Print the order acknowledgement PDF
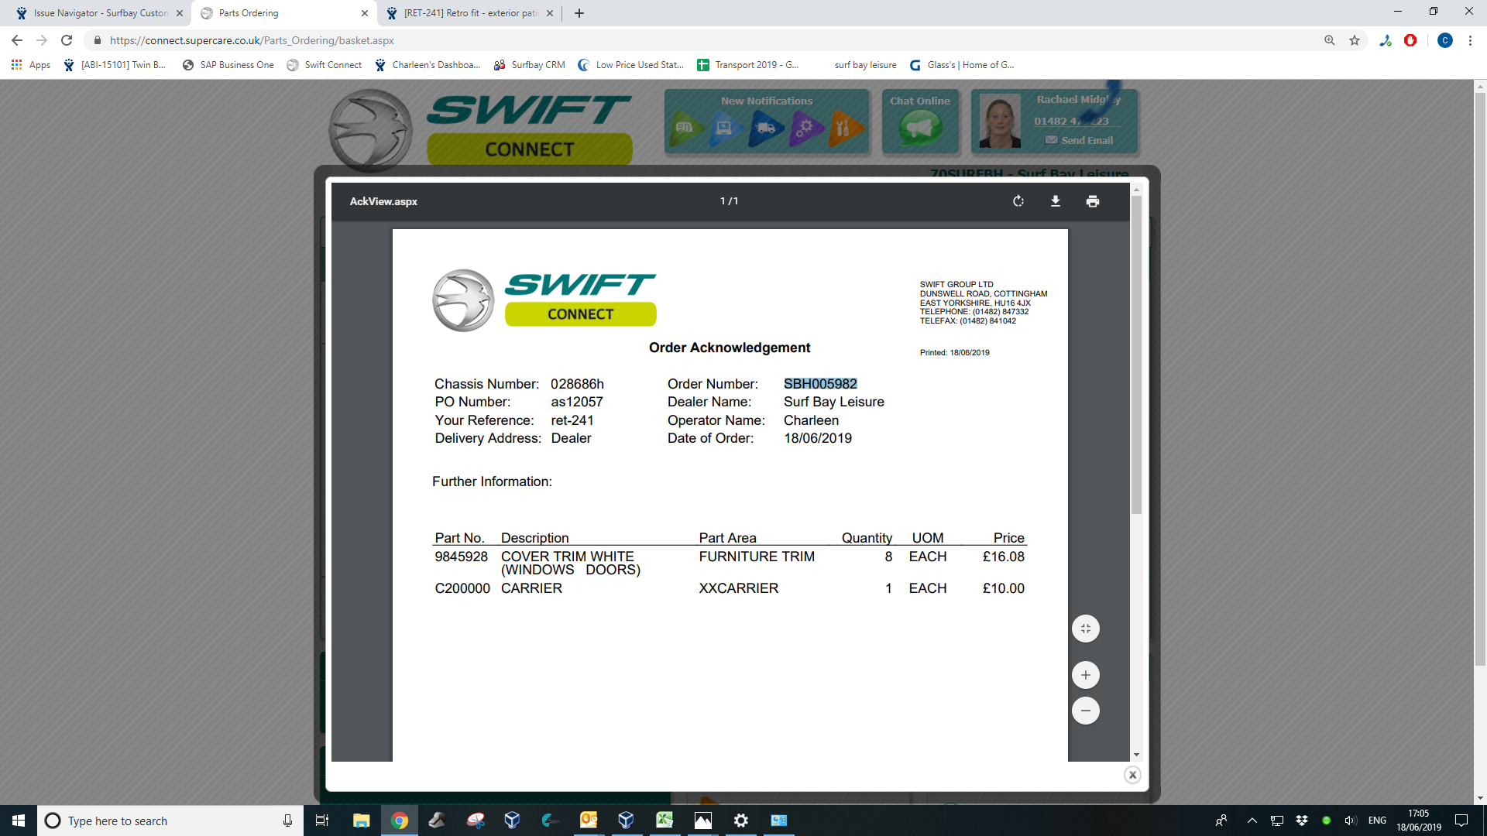 pos(1092,201)
